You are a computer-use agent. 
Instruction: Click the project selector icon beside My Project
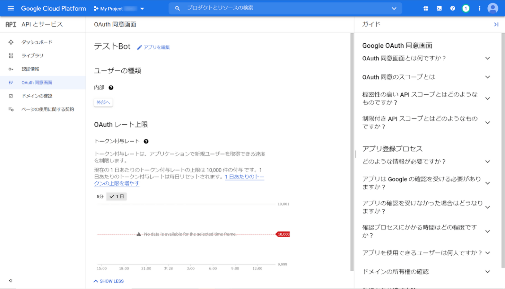96,8
